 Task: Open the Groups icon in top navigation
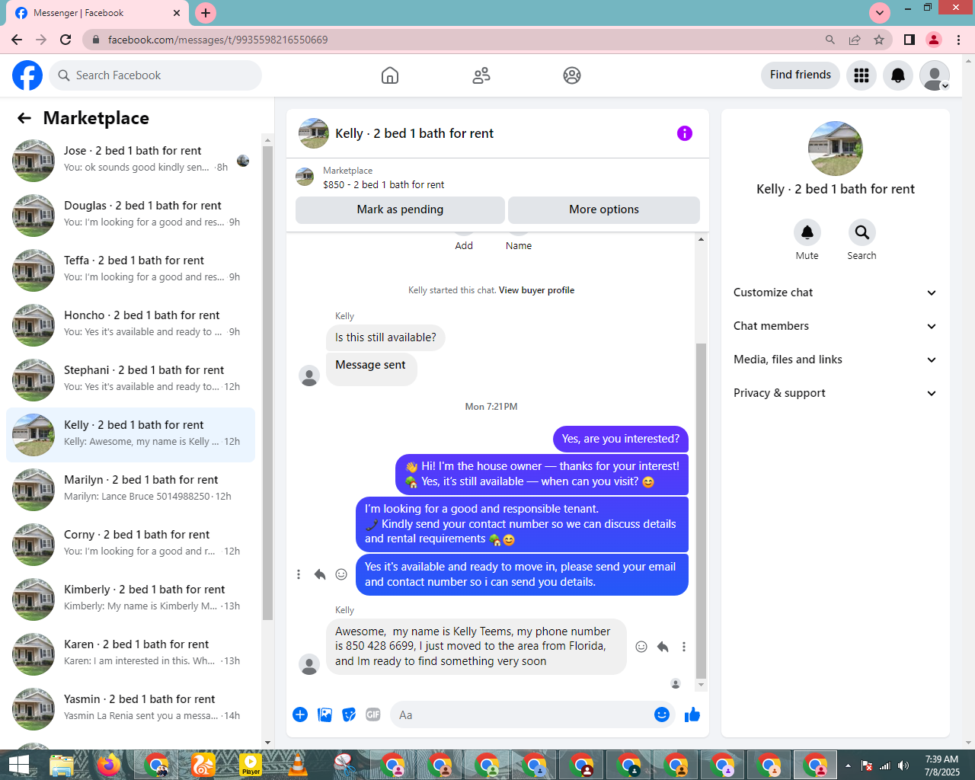tap(572, 75)
